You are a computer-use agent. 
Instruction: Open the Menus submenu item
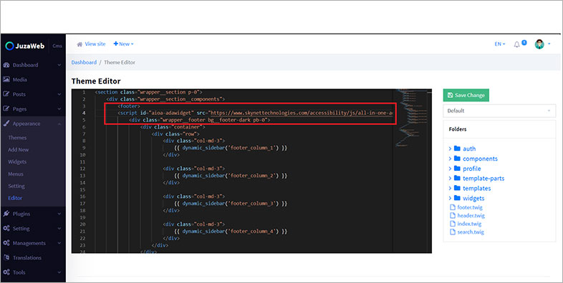tap(16, 174)
